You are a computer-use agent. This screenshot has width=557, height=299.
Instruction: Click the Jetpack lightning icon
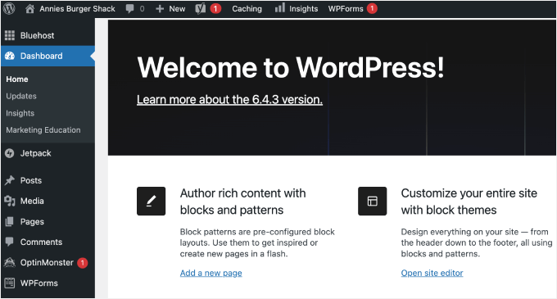tap(10, 153)
